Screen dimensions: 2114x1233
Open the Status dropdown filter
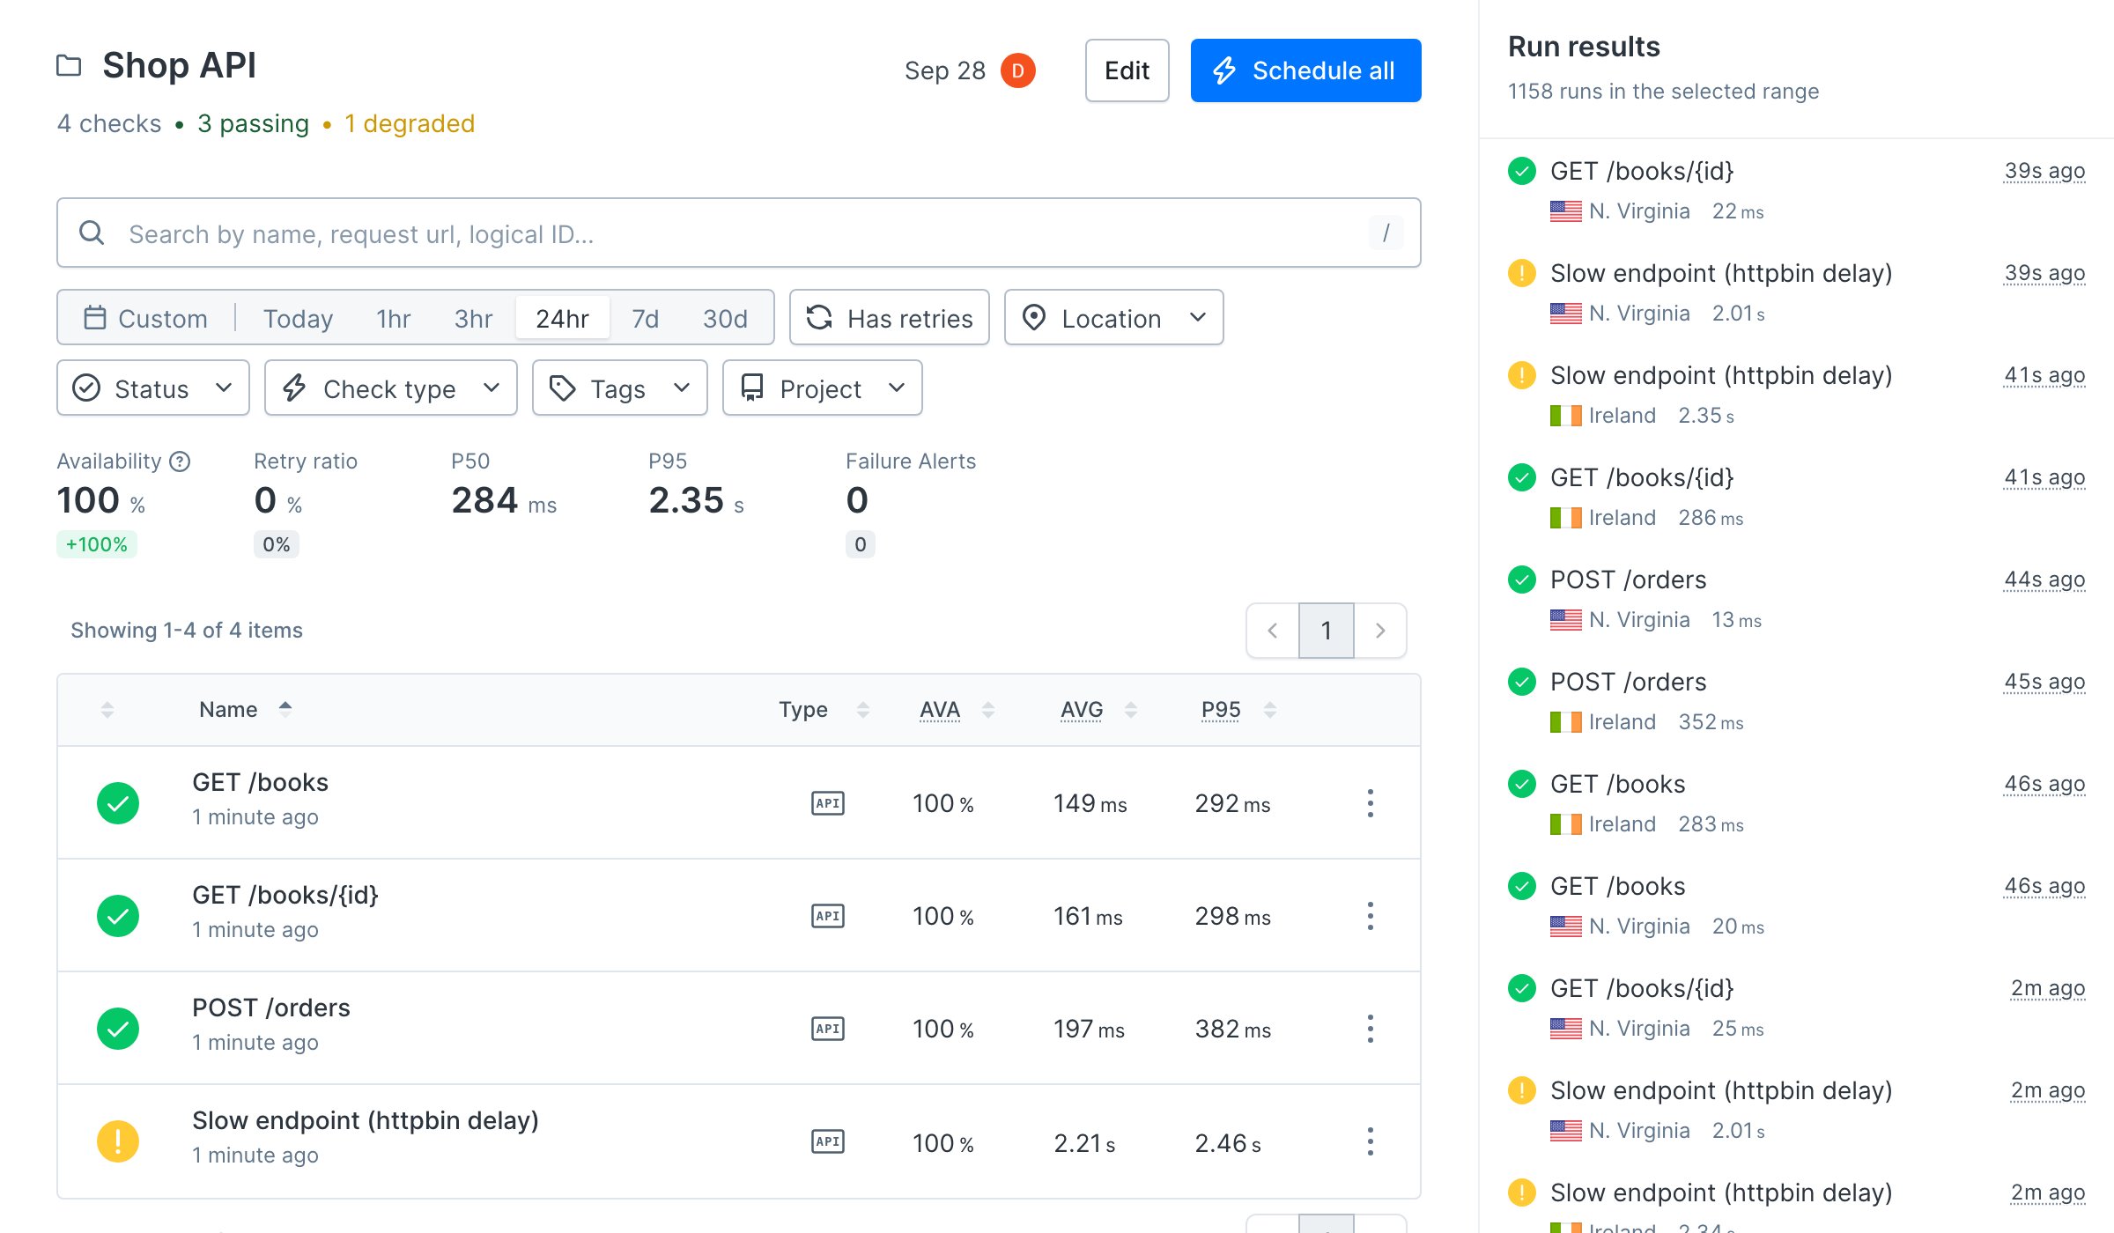click(153, 388)
